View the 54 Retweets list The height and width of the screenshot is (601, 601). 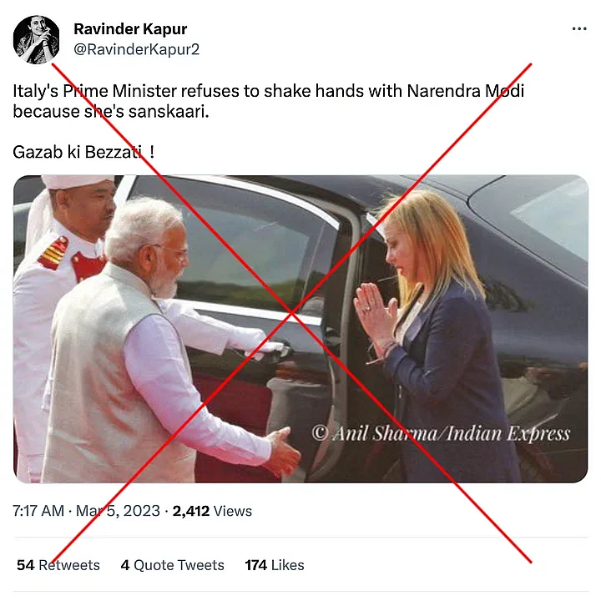coord(58,565)
